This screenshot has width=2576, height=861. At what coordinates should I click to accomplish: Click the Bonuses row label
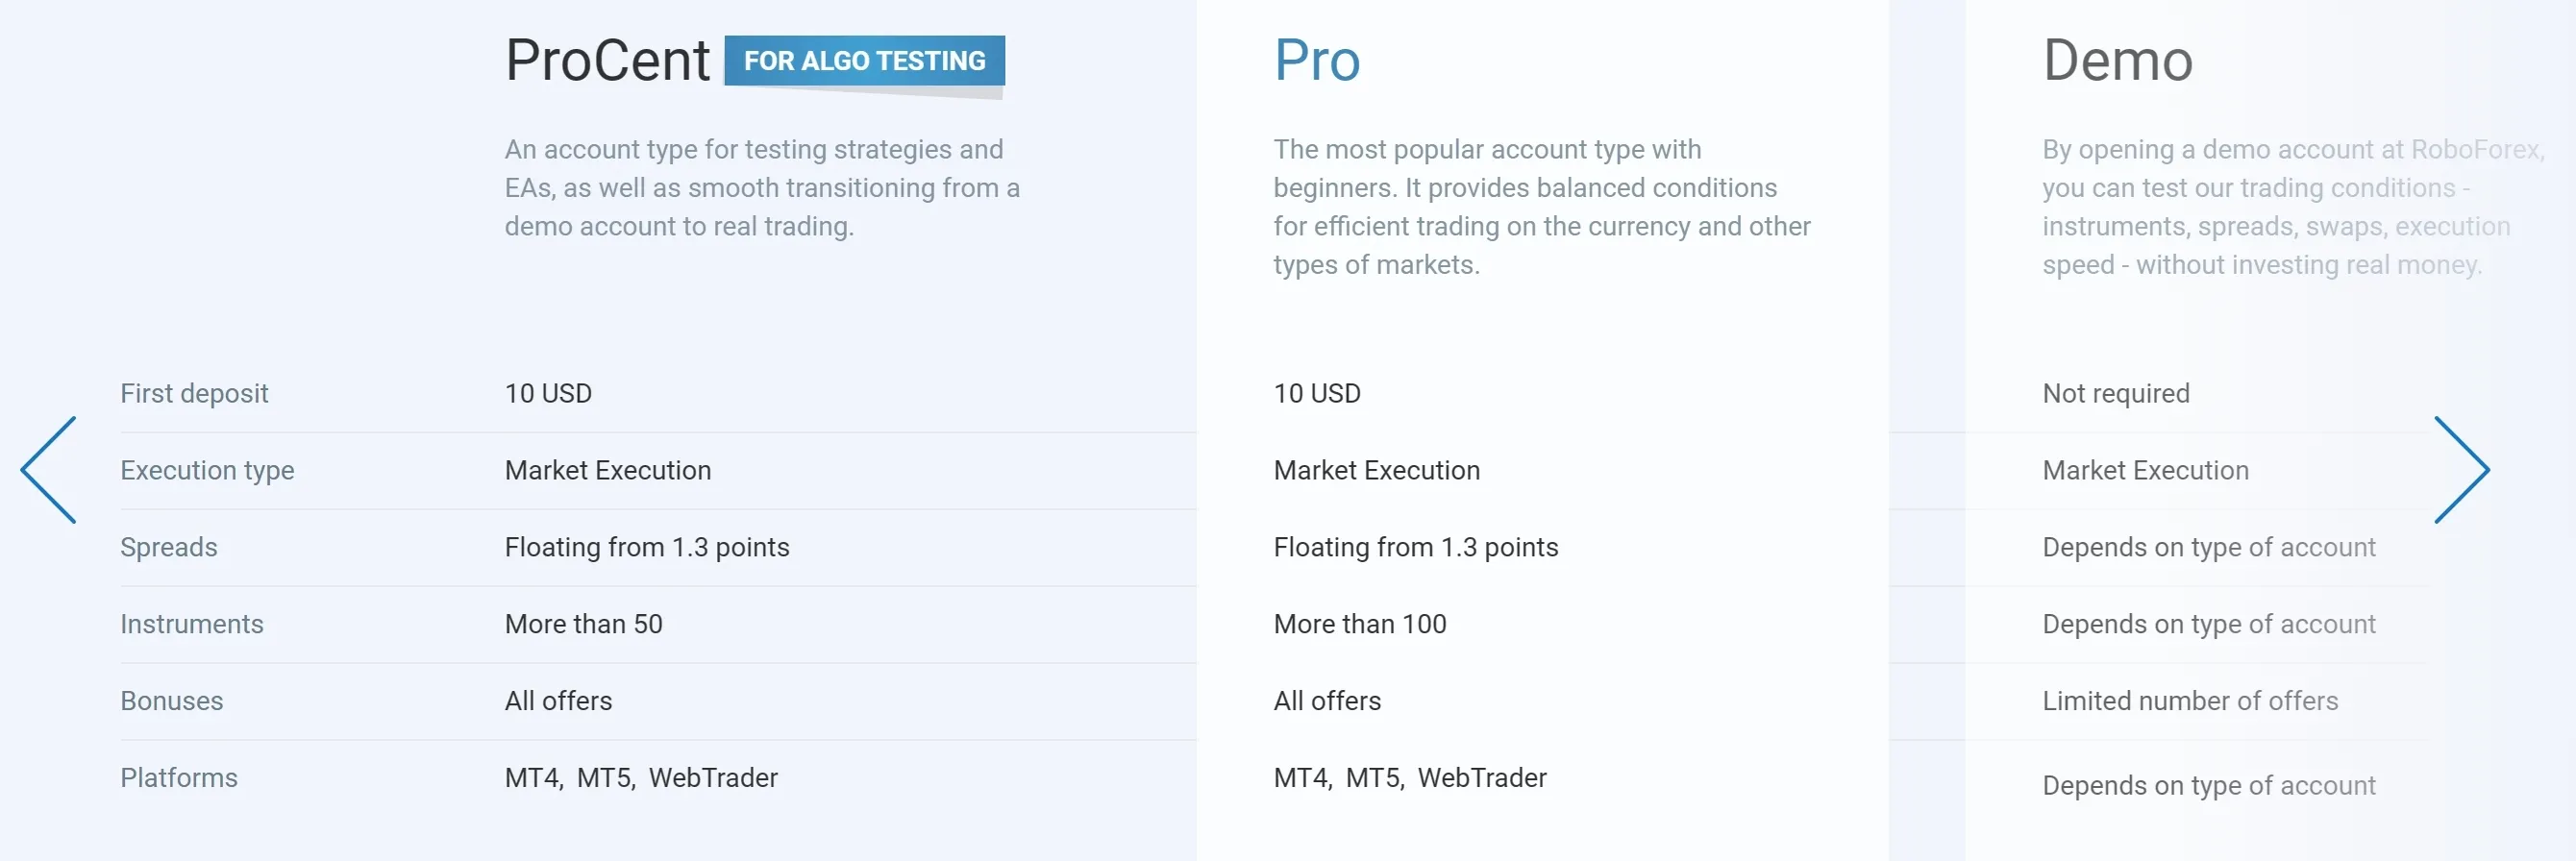pyautogui.click(x=172, y=701)
